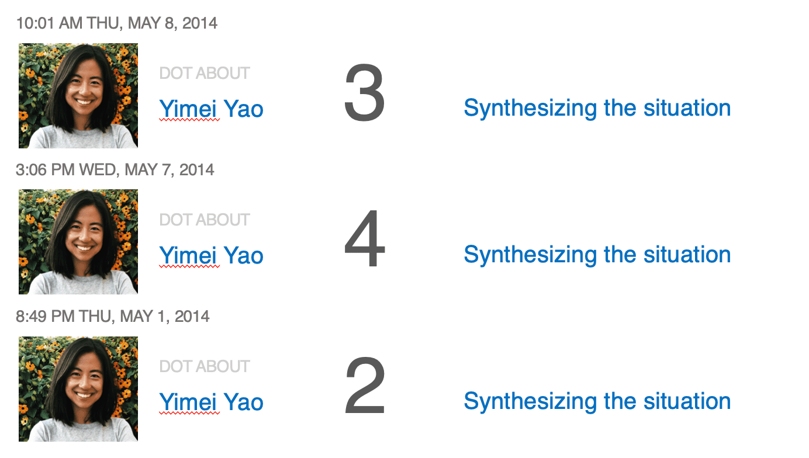Click the 3:06 PM WED, MAY 7, 2014 timestamp
809x458 pixels.
coord(115,170)
